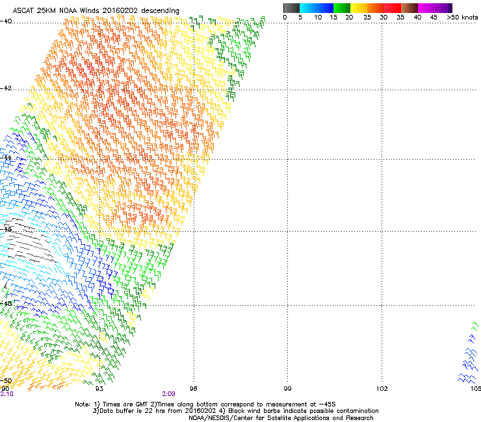Click the chart title 'ASCAT 25KM NOAA Winds 20160202 descending'

pos(96,10)
